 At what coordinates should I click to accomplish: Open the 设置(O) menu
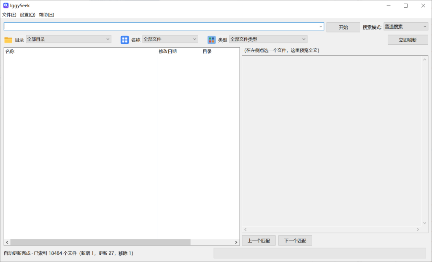click(27, 15)
